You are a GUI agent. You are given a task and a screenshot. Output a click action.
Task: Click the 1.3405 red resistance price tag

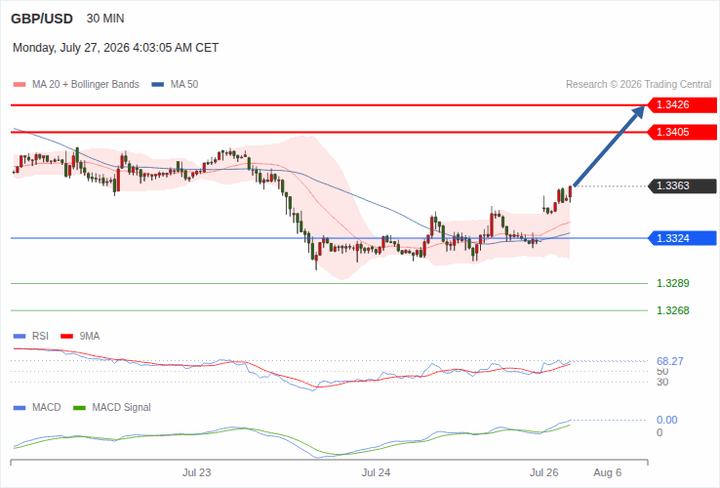(x=682, y=133)
